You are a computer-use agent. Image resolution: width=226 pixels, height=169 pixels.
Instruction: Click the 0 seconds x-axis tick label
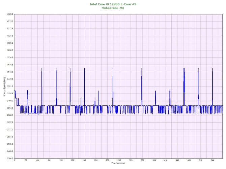click(x=14, y=160)
